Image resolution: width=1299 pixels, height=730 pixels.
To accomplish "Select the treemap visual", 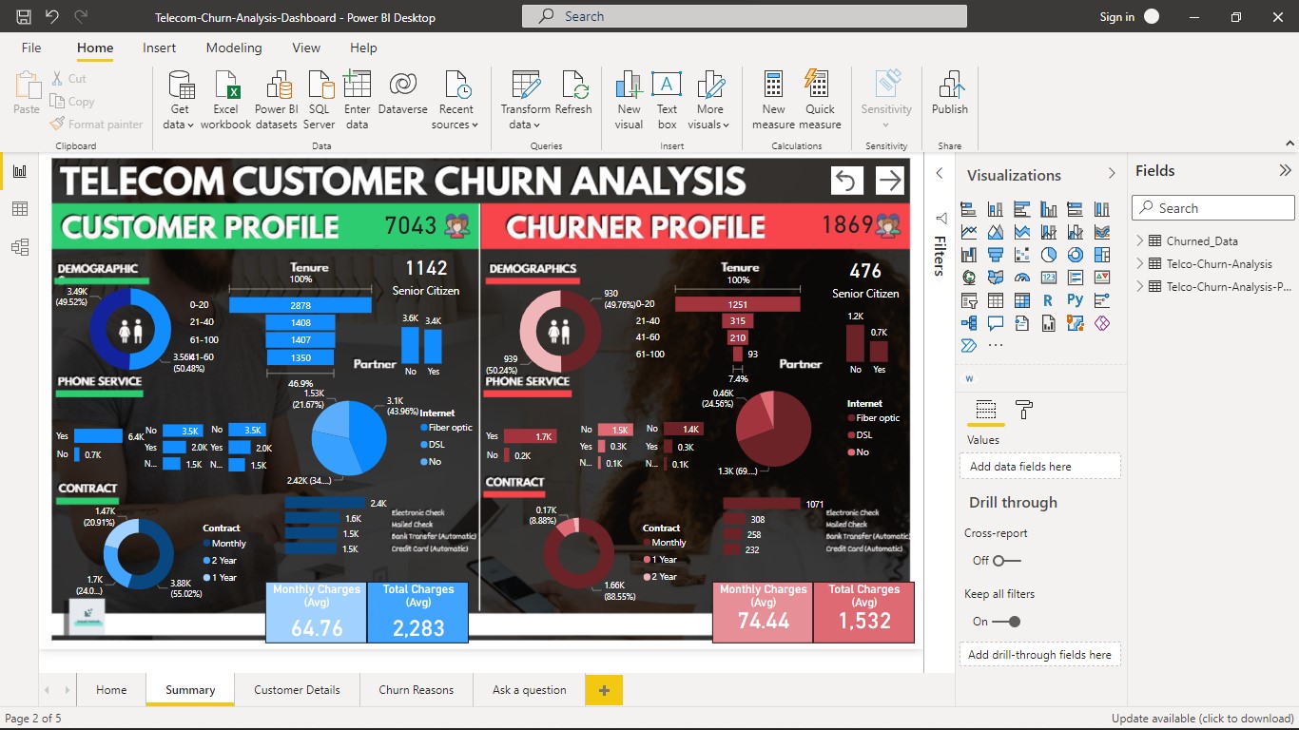I will (1102, 255).
